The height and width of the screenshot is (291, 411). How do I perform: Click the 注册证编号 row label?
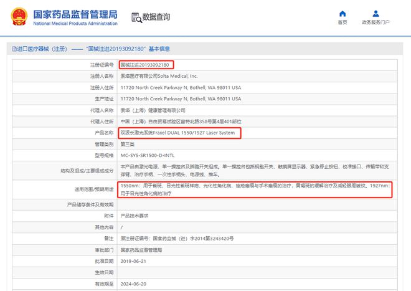coord(102,65)
